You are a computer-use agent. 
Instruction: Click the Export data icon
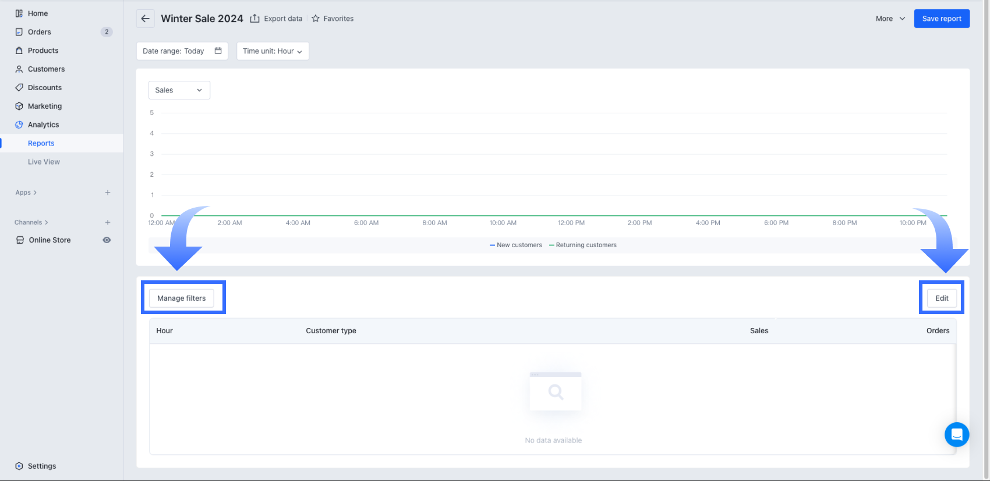point(254,19)
